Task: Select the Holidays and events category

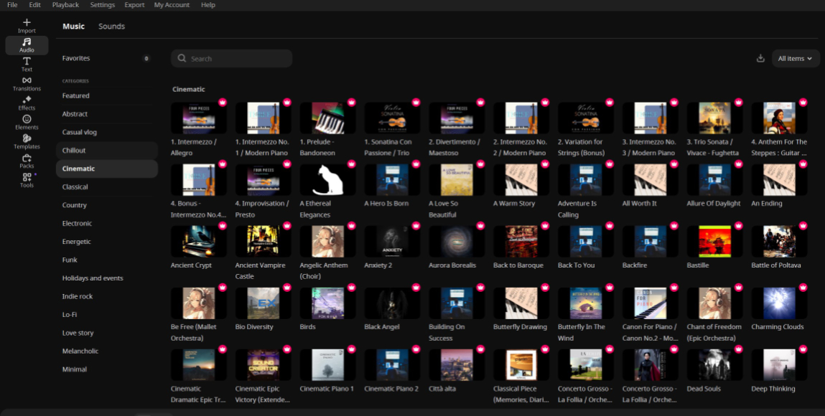Action: [x=107, y=278]
